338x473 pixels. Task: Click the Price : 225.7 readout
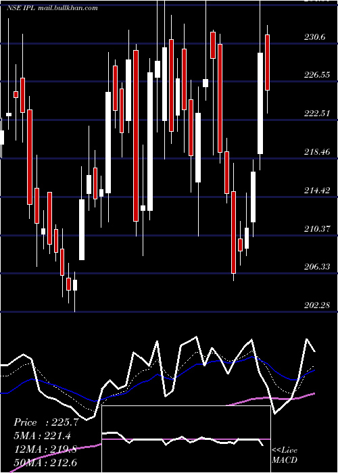point(46,422)
